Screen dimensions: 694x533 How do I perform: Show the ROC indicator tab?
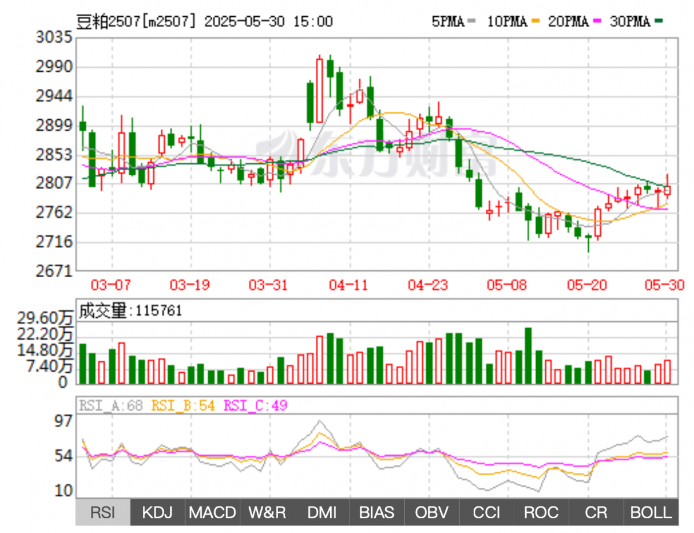(541, 512)
